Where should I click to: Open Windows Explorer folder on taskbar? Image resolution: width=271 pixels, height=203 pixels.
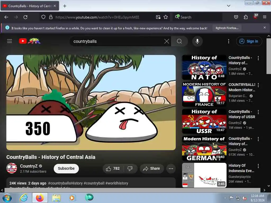[x=57, y=198]
